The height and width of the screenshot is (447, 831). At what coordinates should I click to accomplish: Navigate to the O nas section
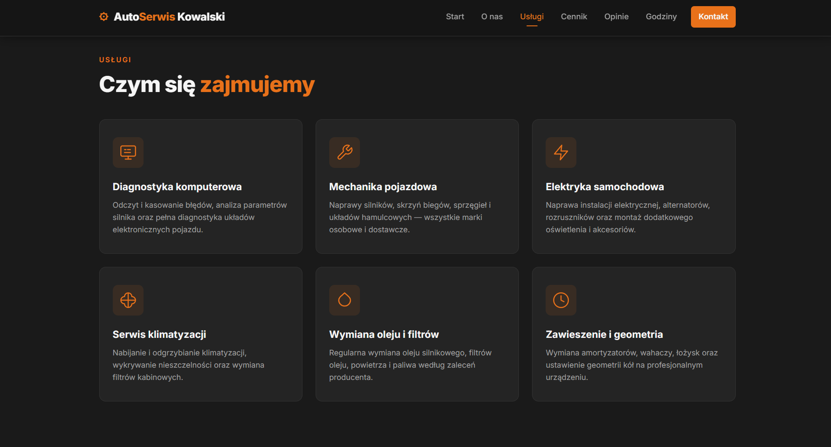492,17
